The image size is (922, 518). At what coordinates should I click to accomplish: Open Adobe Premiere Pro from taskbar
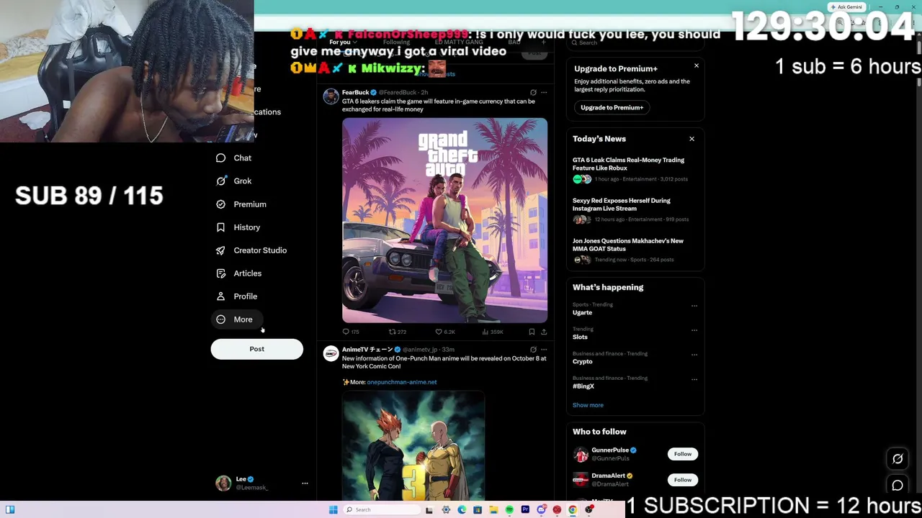pos(525,510)
